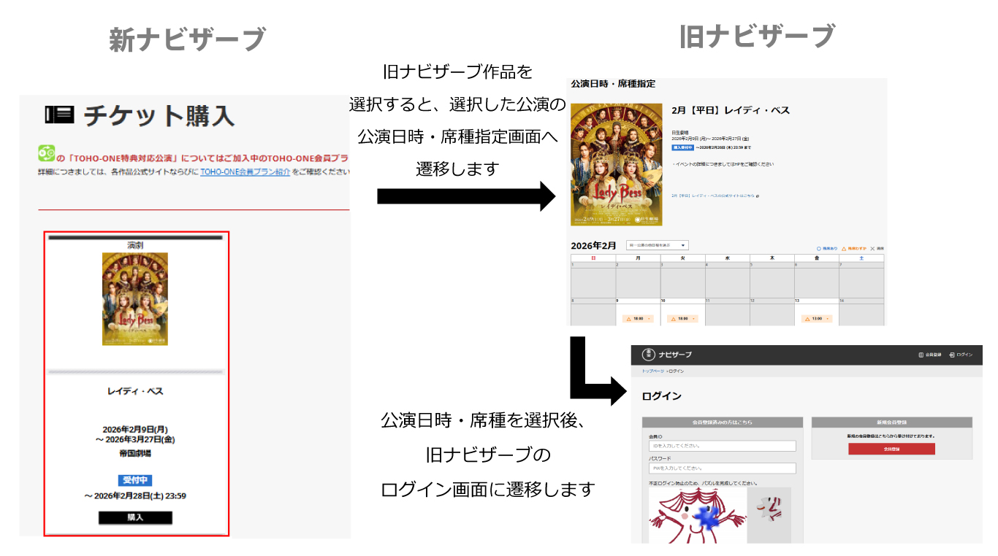The height and width of the screenshot is (556, 998).
Task: Expand the 13:00 showtime options on February 13
Action: pyautogui.click(x=827, y=319)
